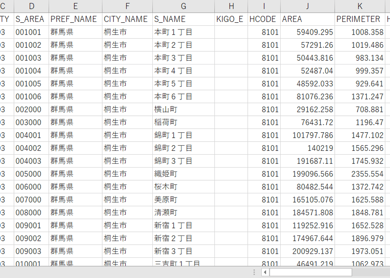The width and height of the screenshot is (390, 278).
Task: Click the horizontal scrollbar left arrow
Action: pyautogui.click(x=265, y=272)
